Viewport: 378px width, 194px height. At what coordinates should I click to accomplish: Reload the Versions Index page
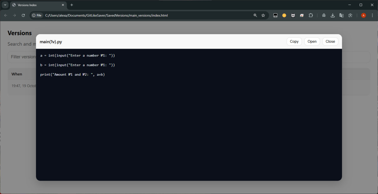click(x=23, y=15)
